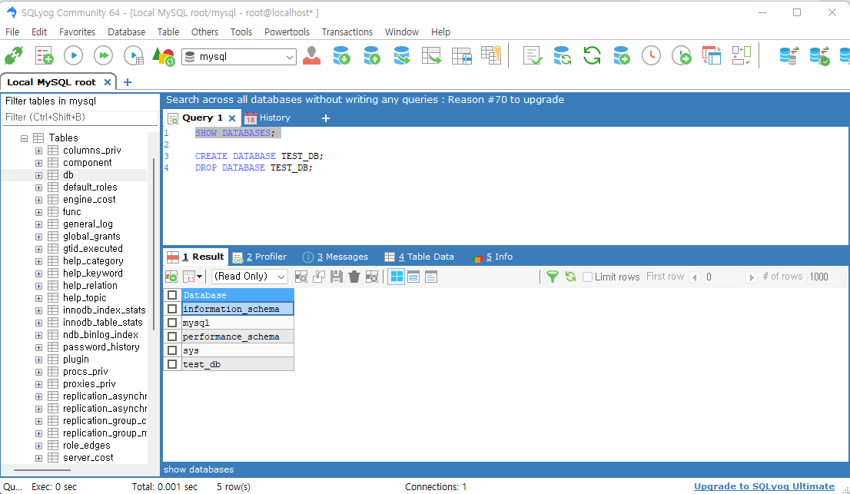Open the 2 Profiler tab
Image resolution: width=850 pixels, height=494 pixels.
(x=260, y=257)
